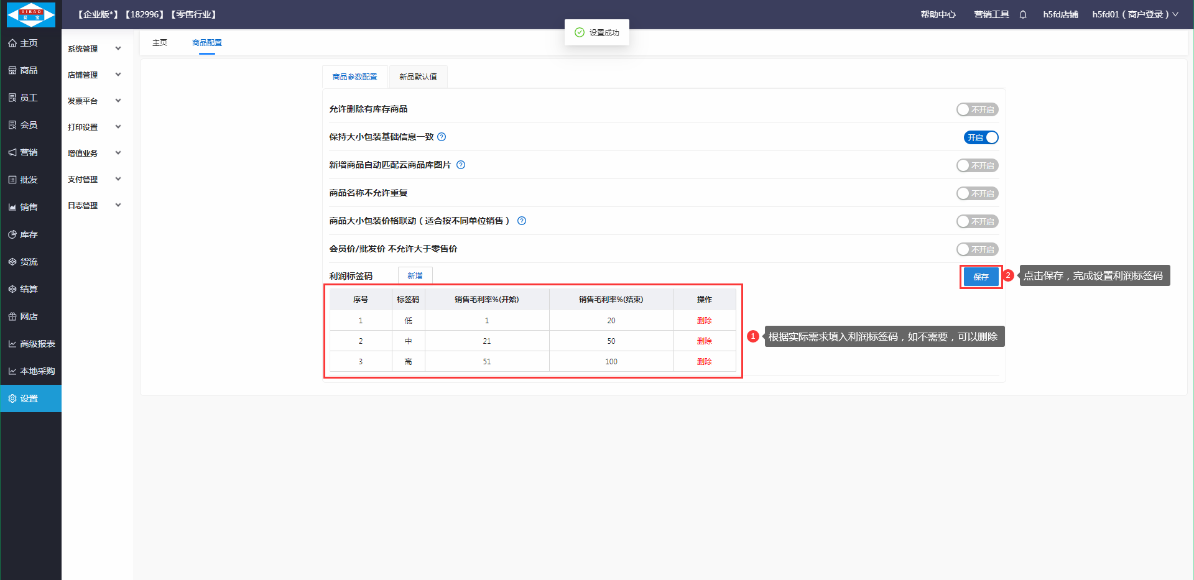Image resolution: width=1194 pixels, height=580 pixels.
Task: Click the 保存 button
Action: (x=981, y=277)
